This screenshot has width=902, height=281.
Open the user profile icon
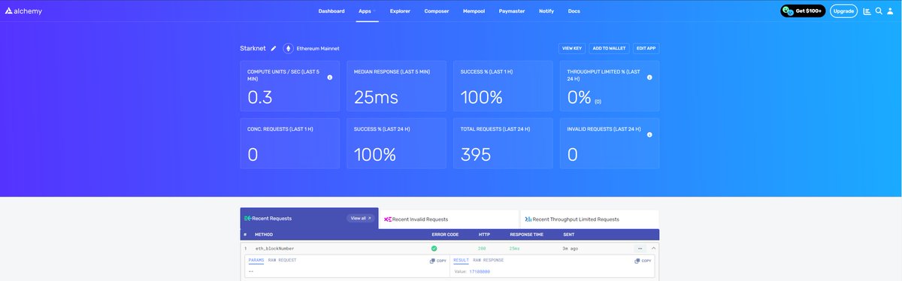(x=891, y=11)
